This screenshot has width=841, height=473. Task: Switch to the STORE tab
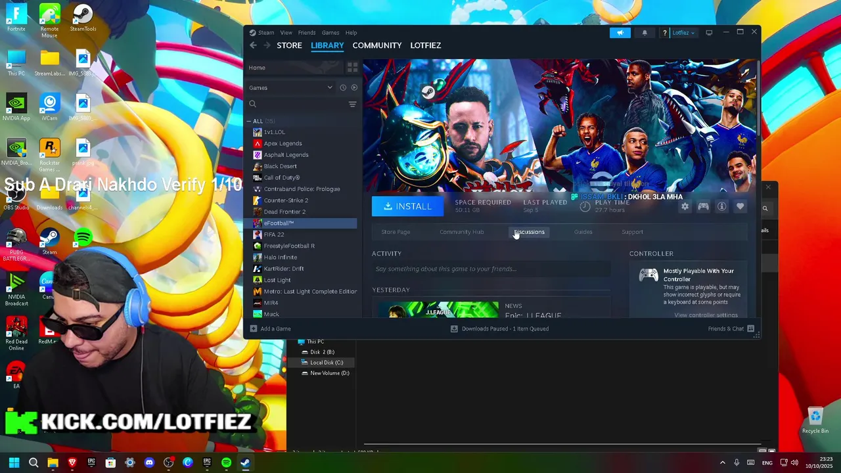click(x=289, y=45)
